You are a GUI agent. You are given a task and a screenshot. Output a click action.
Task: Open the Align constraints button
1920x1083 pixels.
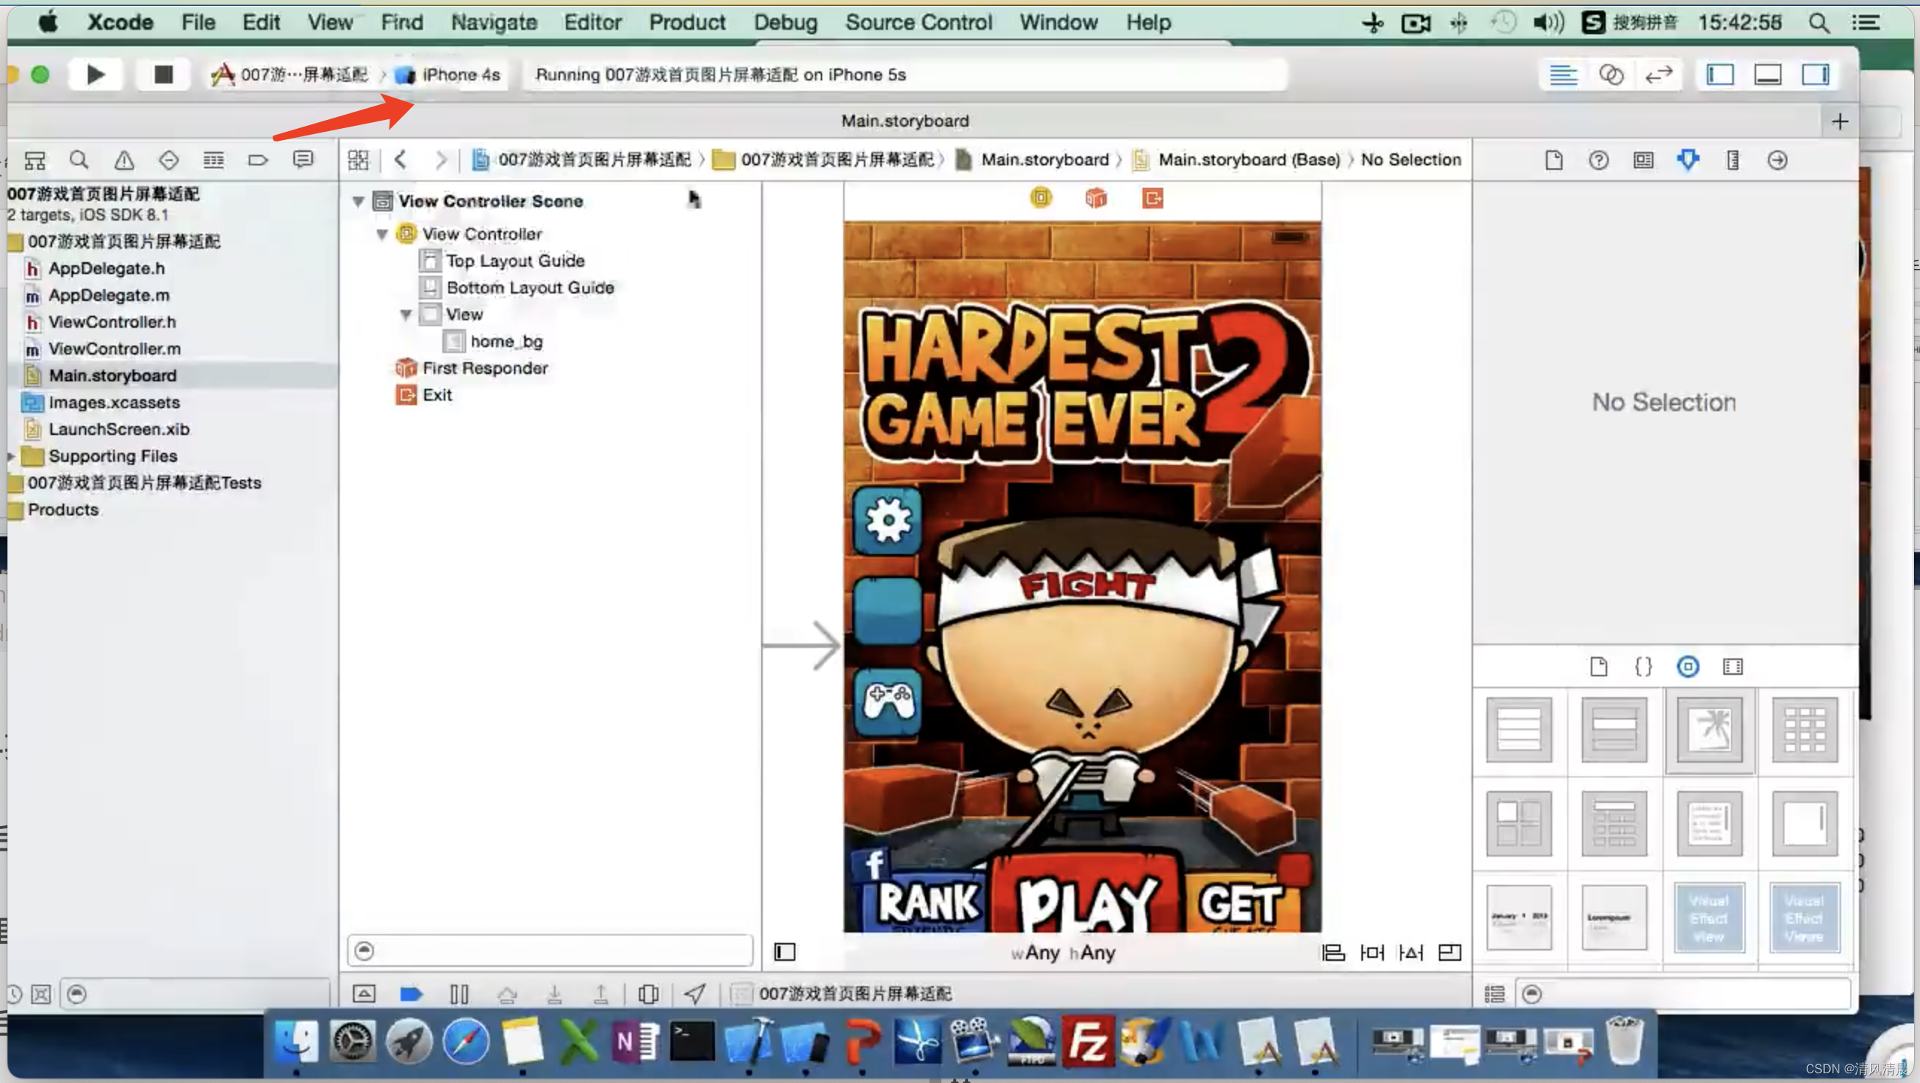[x=1332, y=952]
